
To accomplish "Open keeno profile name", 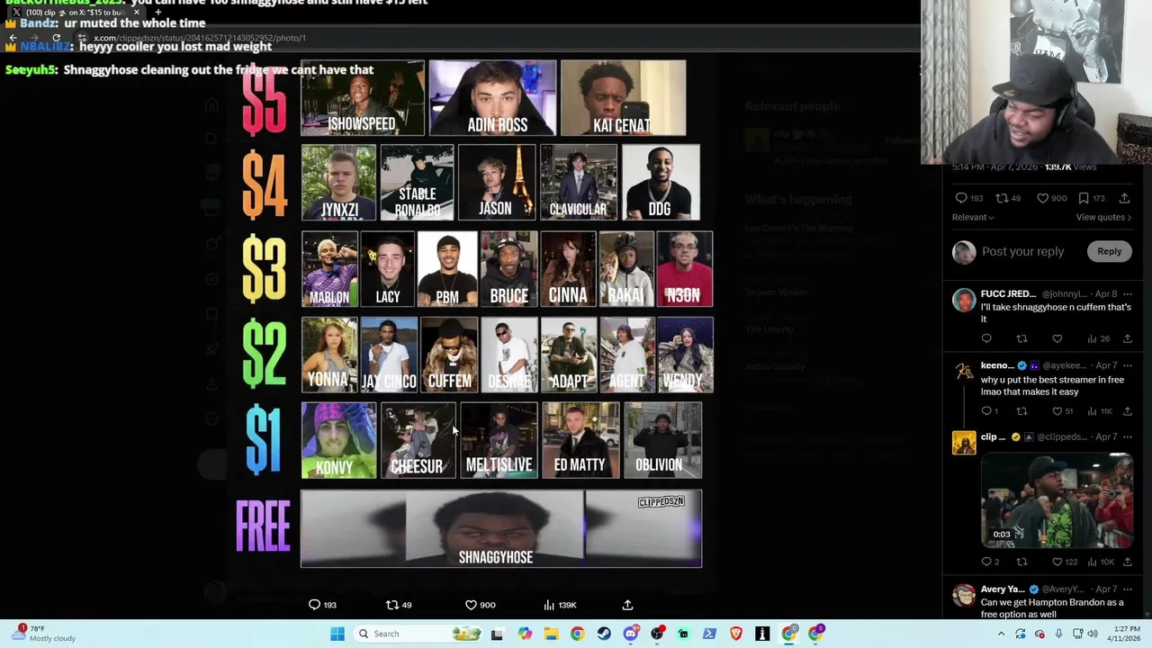I will [x=996, y=365].
